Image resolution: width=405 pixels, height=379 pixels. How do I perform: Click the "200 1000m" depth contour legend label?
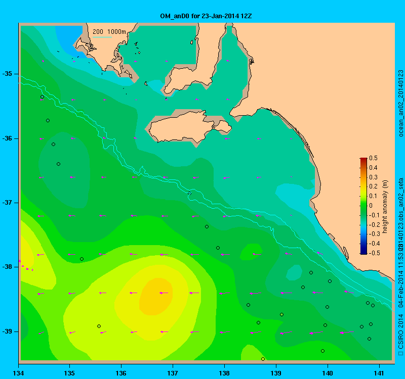(x=109, y=32)
